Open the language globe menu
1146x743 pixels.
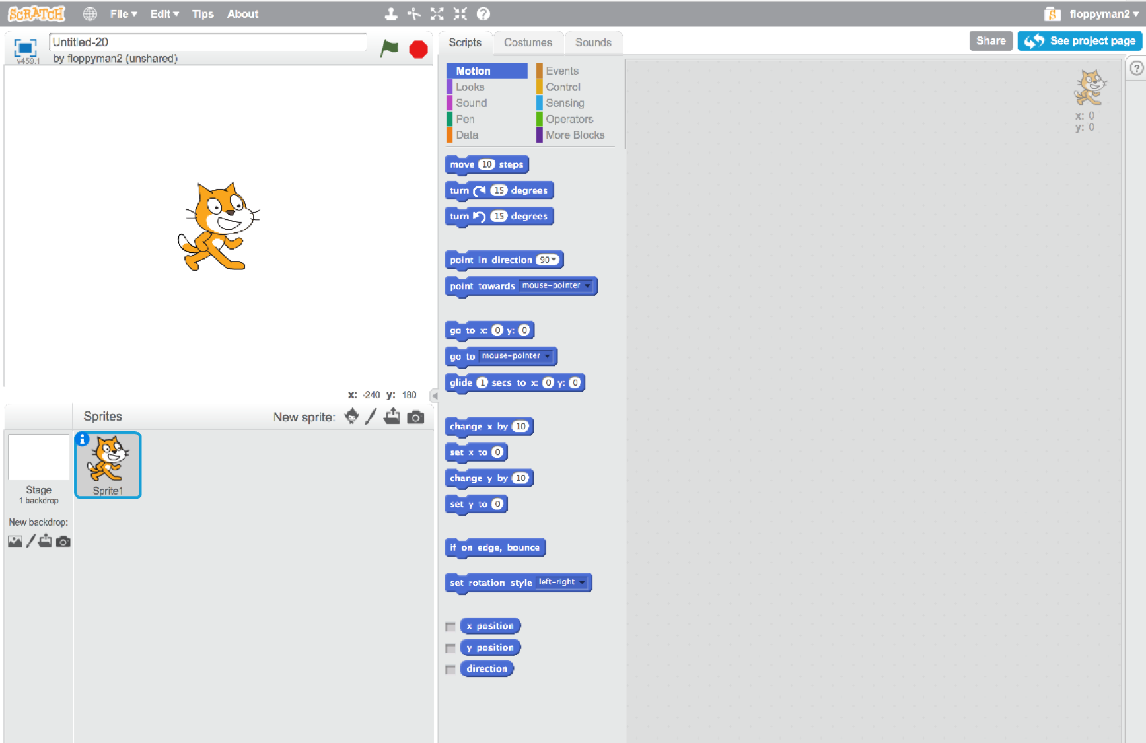pos(89,13)
